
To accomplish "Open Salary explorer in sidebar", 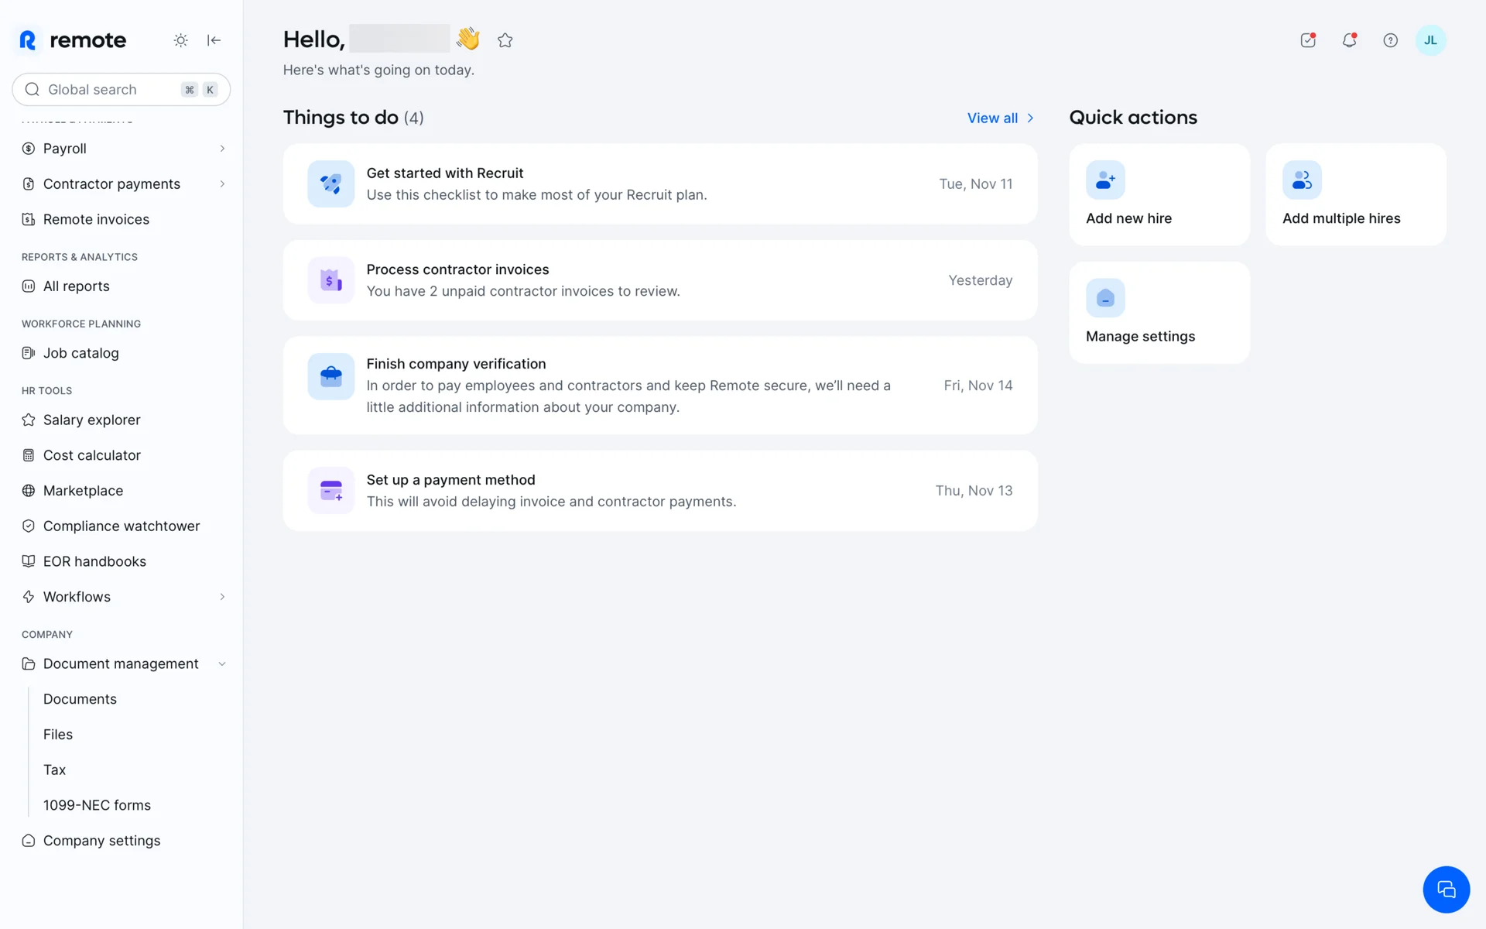I will point(91,420).
